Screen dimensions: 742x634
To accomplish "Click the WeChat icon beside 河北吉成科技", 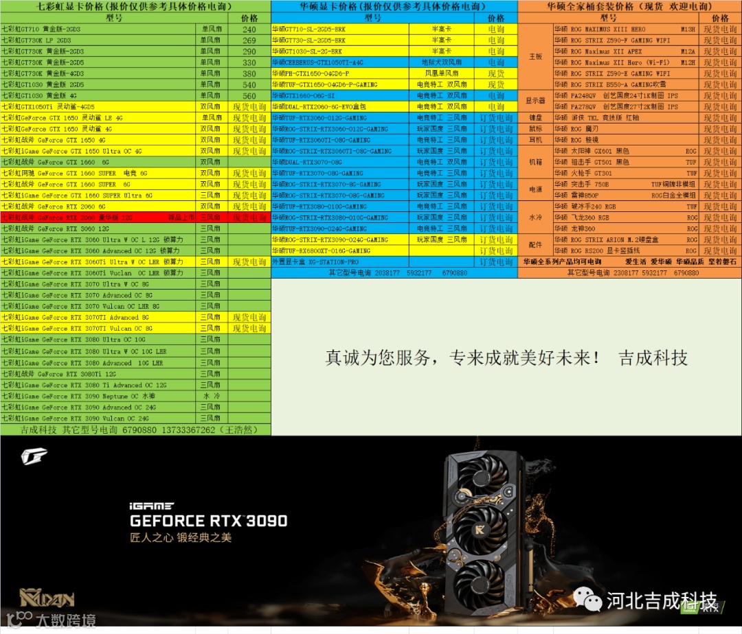I will 587,600.
